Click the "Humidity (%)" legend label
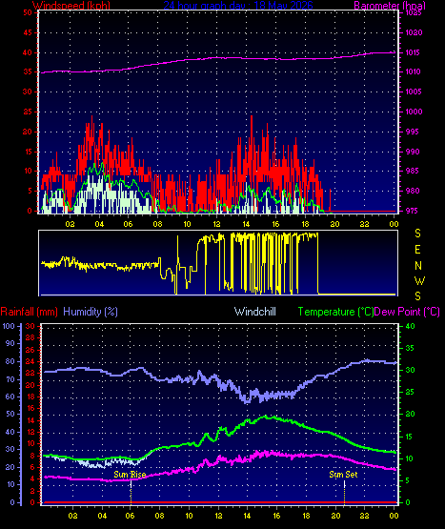 [91, 312]
